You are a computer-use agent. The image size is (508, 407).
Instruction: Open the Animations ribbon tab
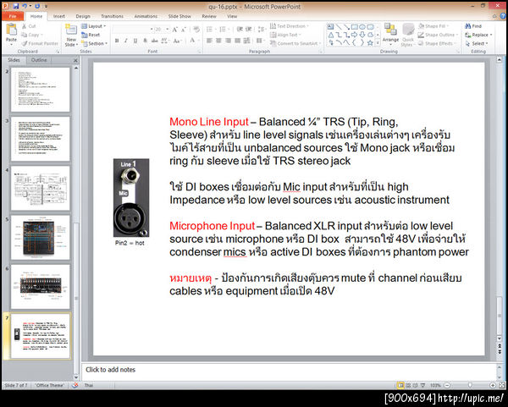(x=146, y=16)
